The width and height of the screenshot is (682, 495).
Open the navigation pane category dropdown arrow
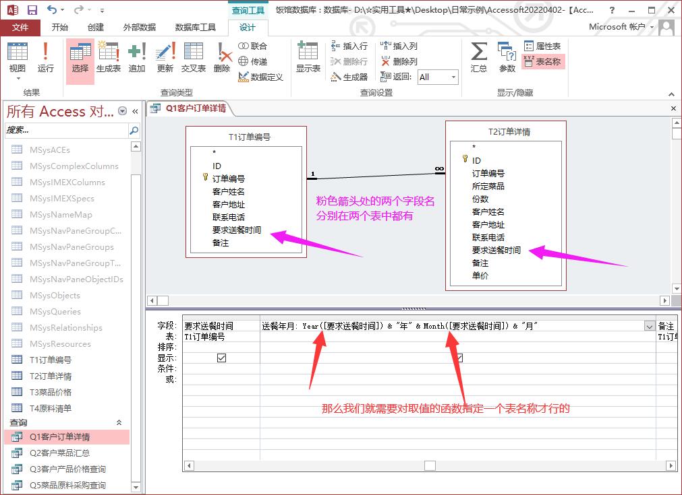click(123, 111)
